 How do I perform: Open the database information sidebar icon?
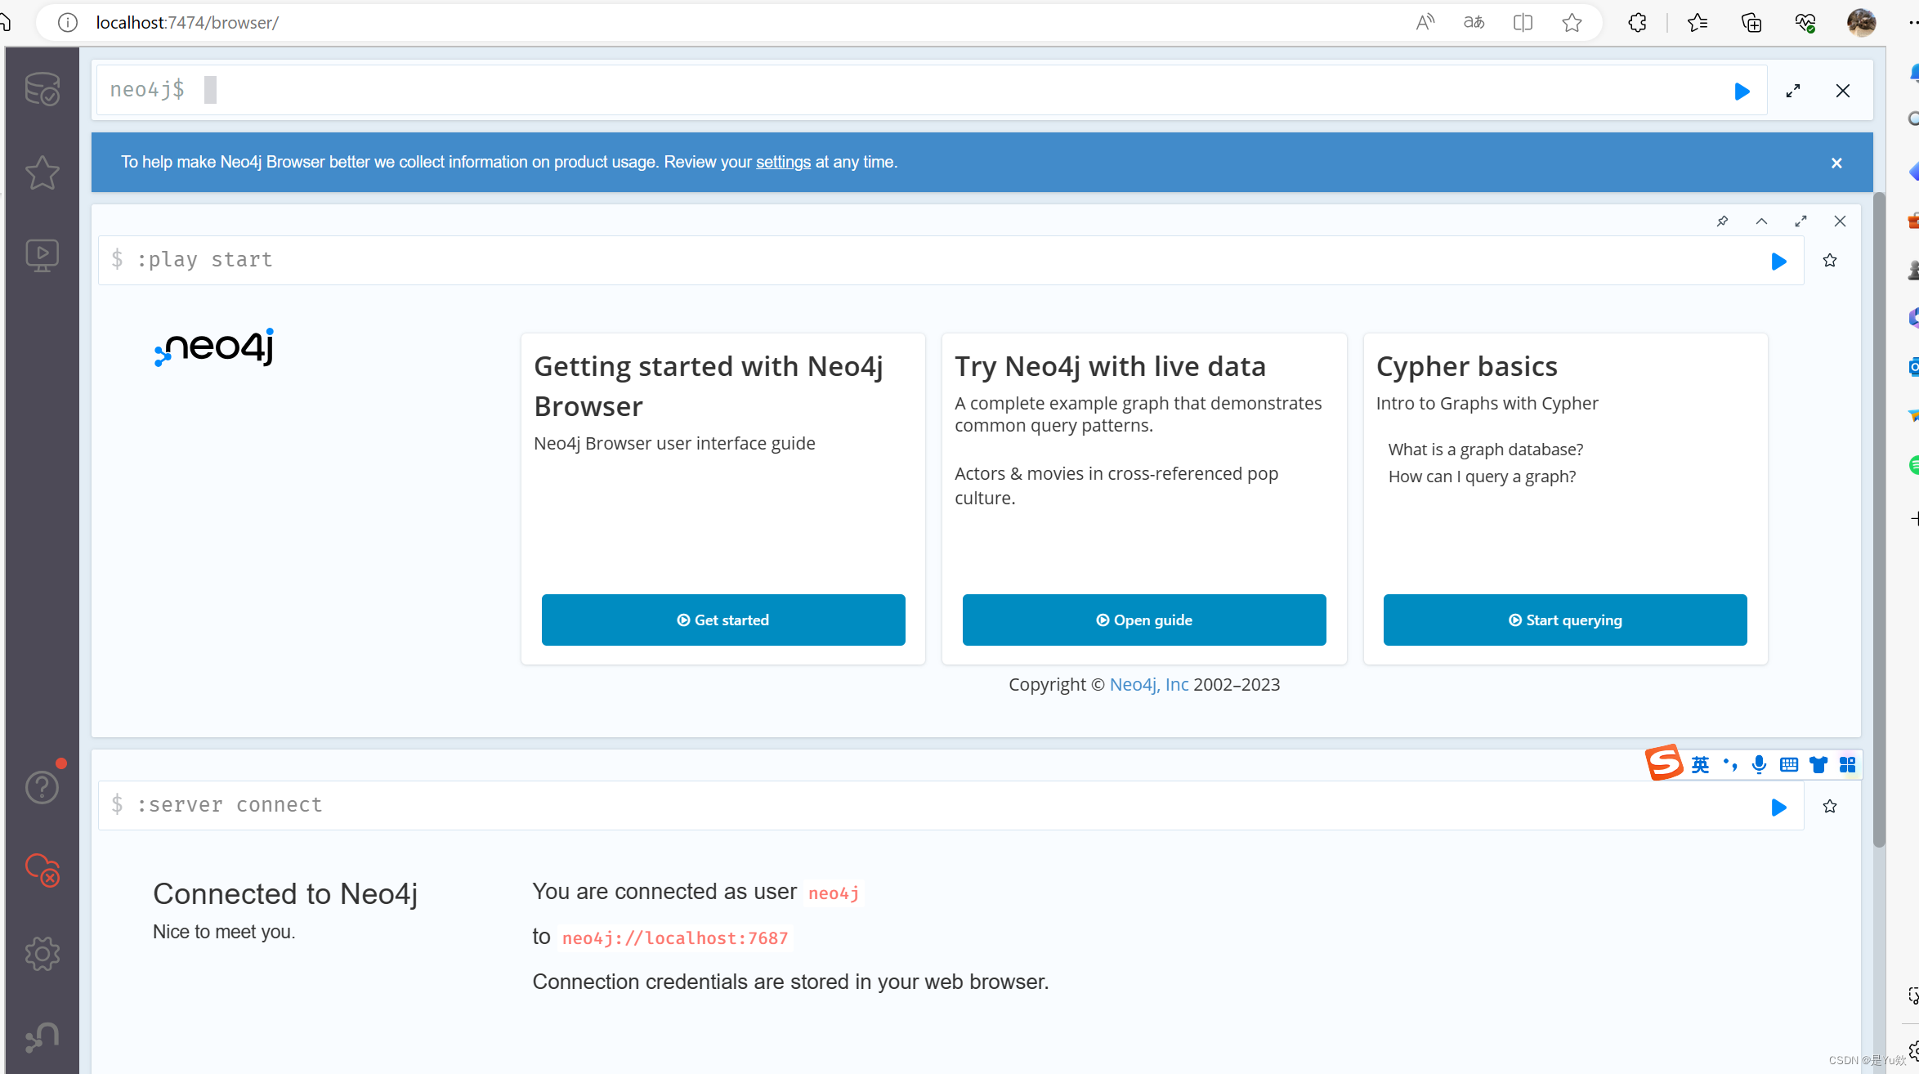[42, 89]
